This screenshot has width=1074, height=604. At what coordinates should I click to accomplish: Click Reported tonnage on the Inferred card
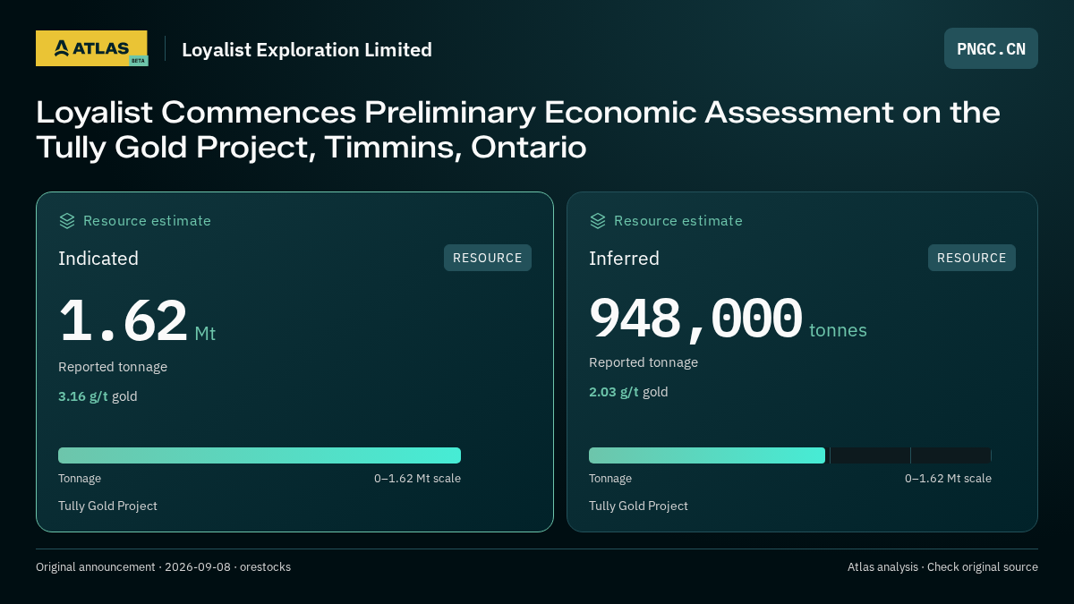pos(644,362)
